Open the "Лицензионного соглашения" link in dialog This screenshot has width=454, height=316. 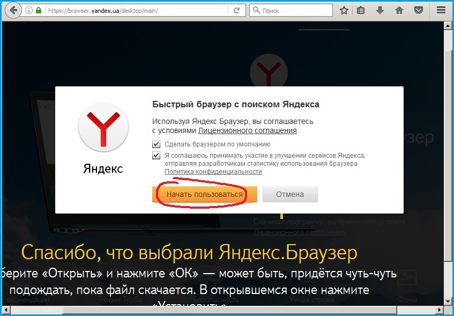tap(247, 130)
